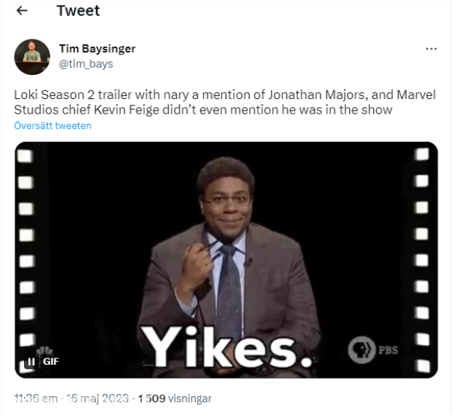Translate tweet via Översätt tweeten
Image resolution: width=473 pixels, height=415 pixels.
tap(52, 125)
